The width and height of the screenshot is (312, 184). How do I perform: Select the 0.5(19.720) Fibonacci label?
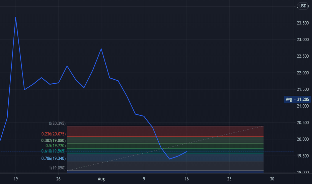[56, 146]
